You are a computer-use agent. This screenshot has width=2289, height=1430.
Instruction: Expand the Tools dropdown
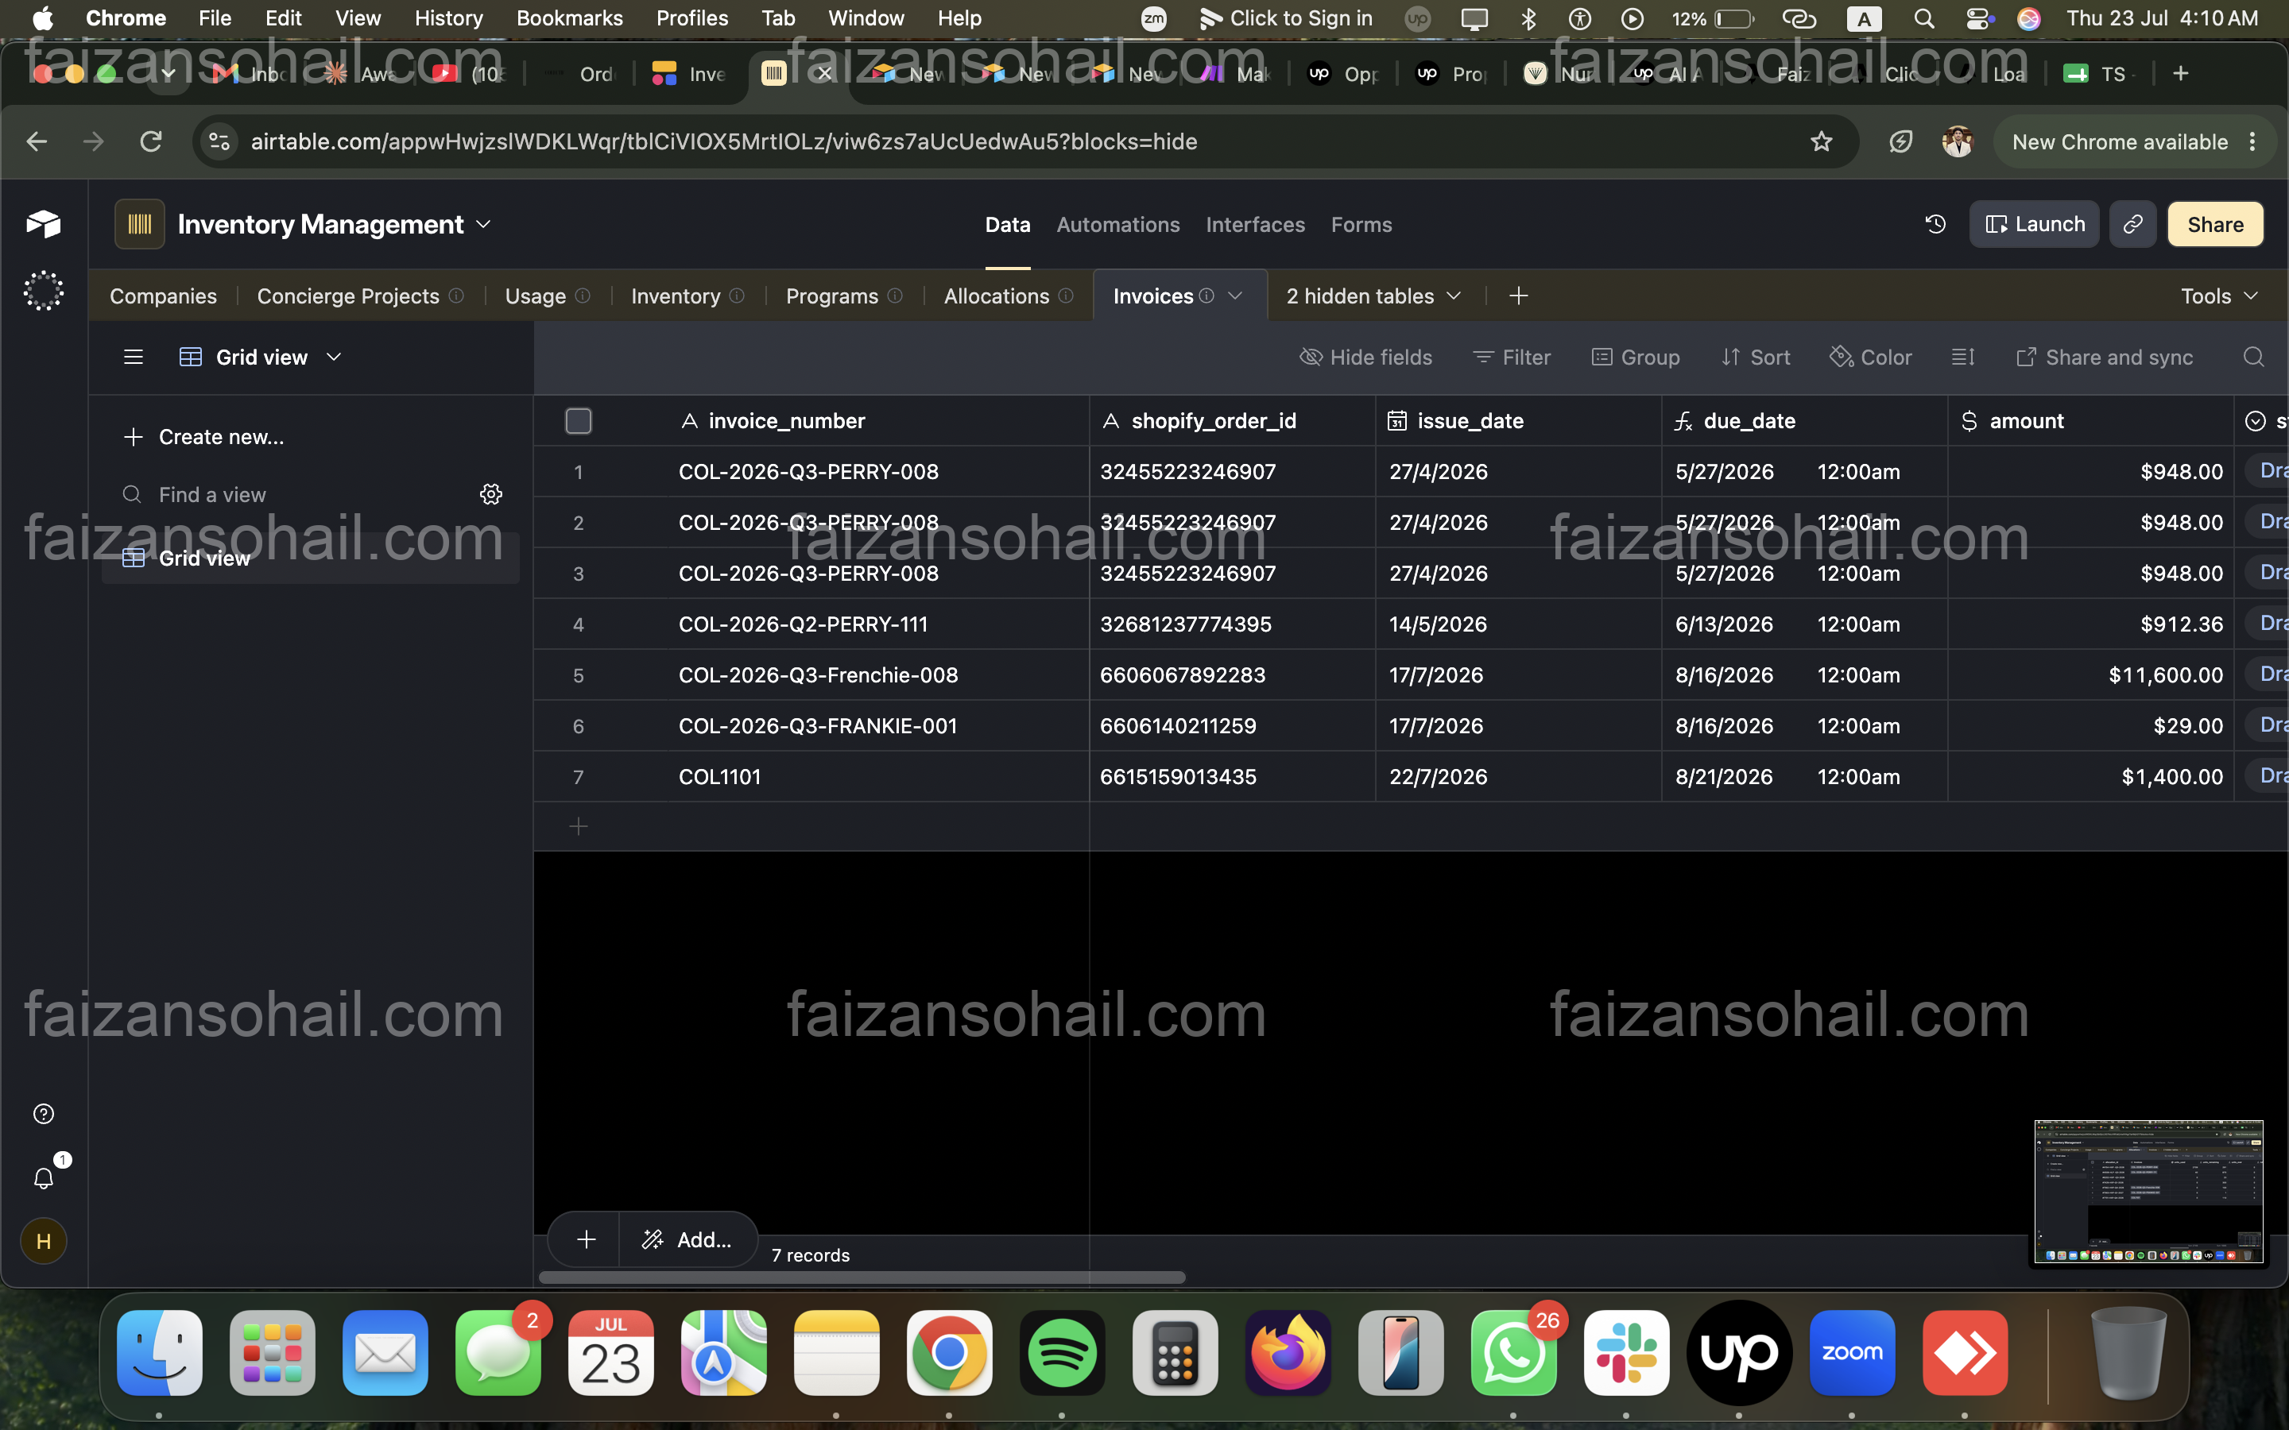2219,296
